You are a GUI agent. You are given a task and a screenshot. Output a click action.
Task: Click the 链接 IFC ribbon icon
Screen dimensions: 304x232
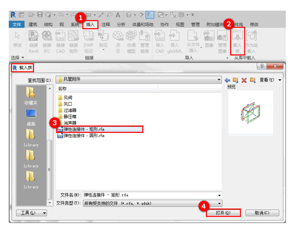(47, 42)
